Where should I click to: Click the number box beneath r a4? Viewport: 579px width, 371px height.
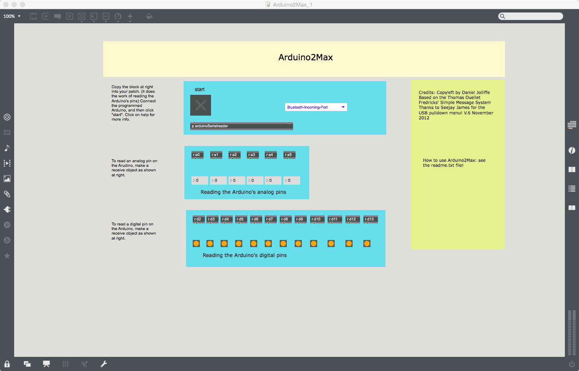tap(273, 181)
